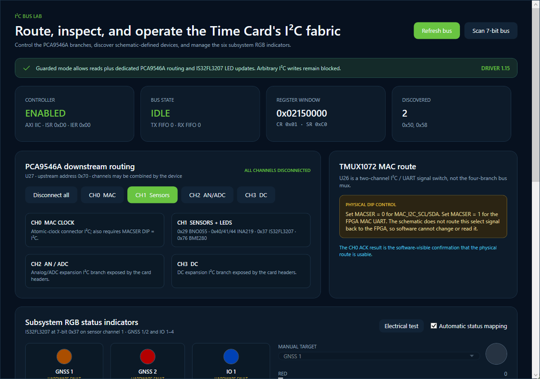This screenshot has width=540, height=379.
Task: Click the TMUX1072 MAC route title
Action: [378, 167]
